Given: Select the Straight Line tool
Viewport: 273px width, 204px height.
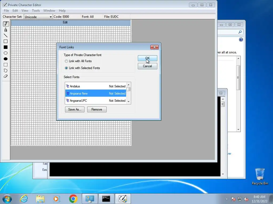Looking at the screenshot, I should click(6, 36).
